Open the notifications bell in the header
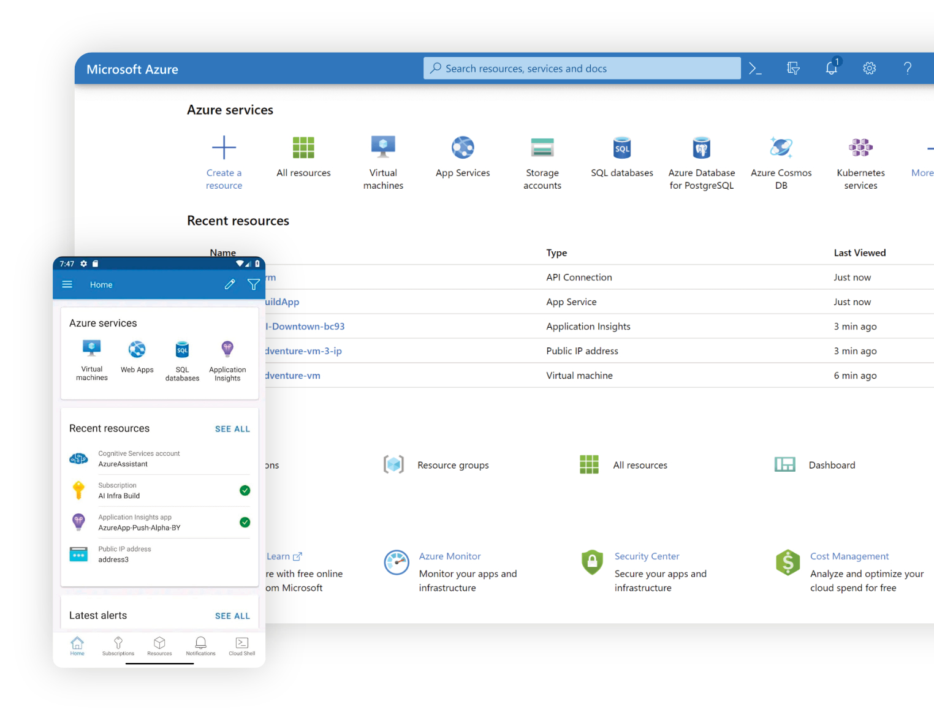This screenshot has width=934, height=712. coord(831,68)
